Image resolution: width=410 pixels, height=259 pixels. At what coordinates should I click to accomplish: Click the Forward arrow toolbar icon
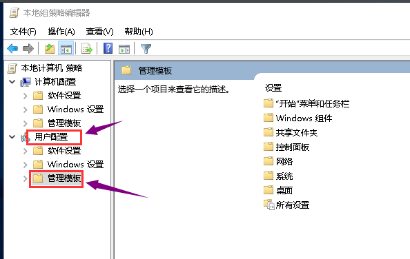28,48
